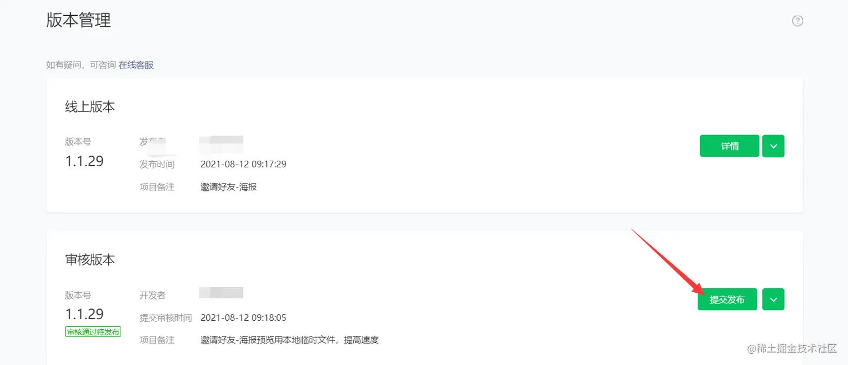Click the 提交发布 button

(x=727, y=300)
